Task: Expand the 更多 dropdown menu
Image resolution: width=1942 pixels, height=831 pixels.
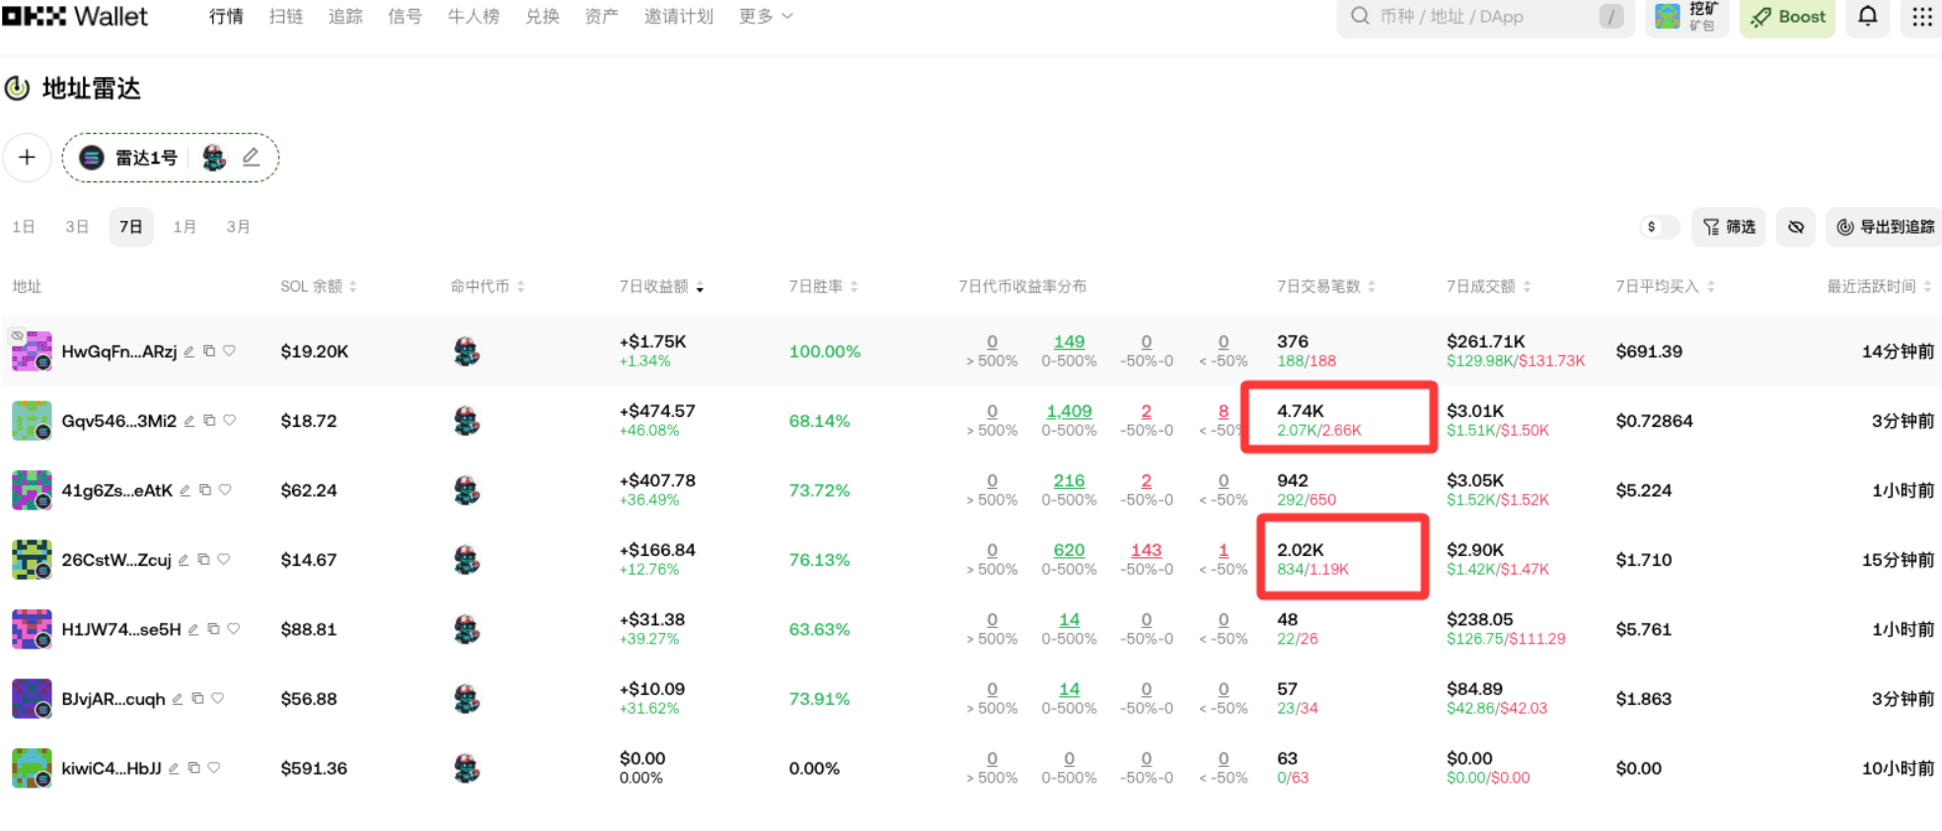Action: (x=765, y=17)
